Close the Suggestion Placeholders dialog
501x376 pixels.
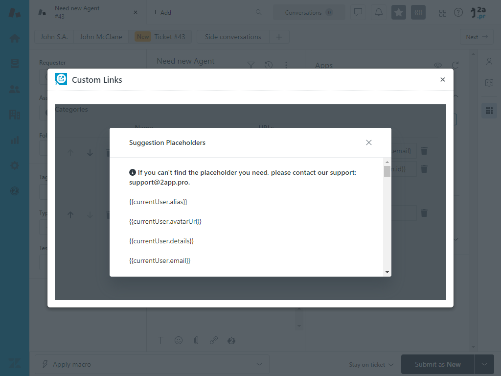pos(369,142)
